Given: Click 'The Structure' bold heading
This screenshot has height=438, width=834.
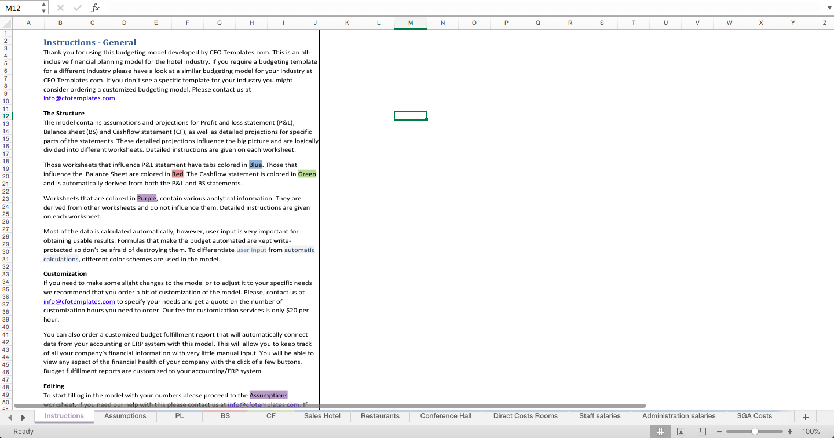Looking at the screenshot, I should [64, 114].
